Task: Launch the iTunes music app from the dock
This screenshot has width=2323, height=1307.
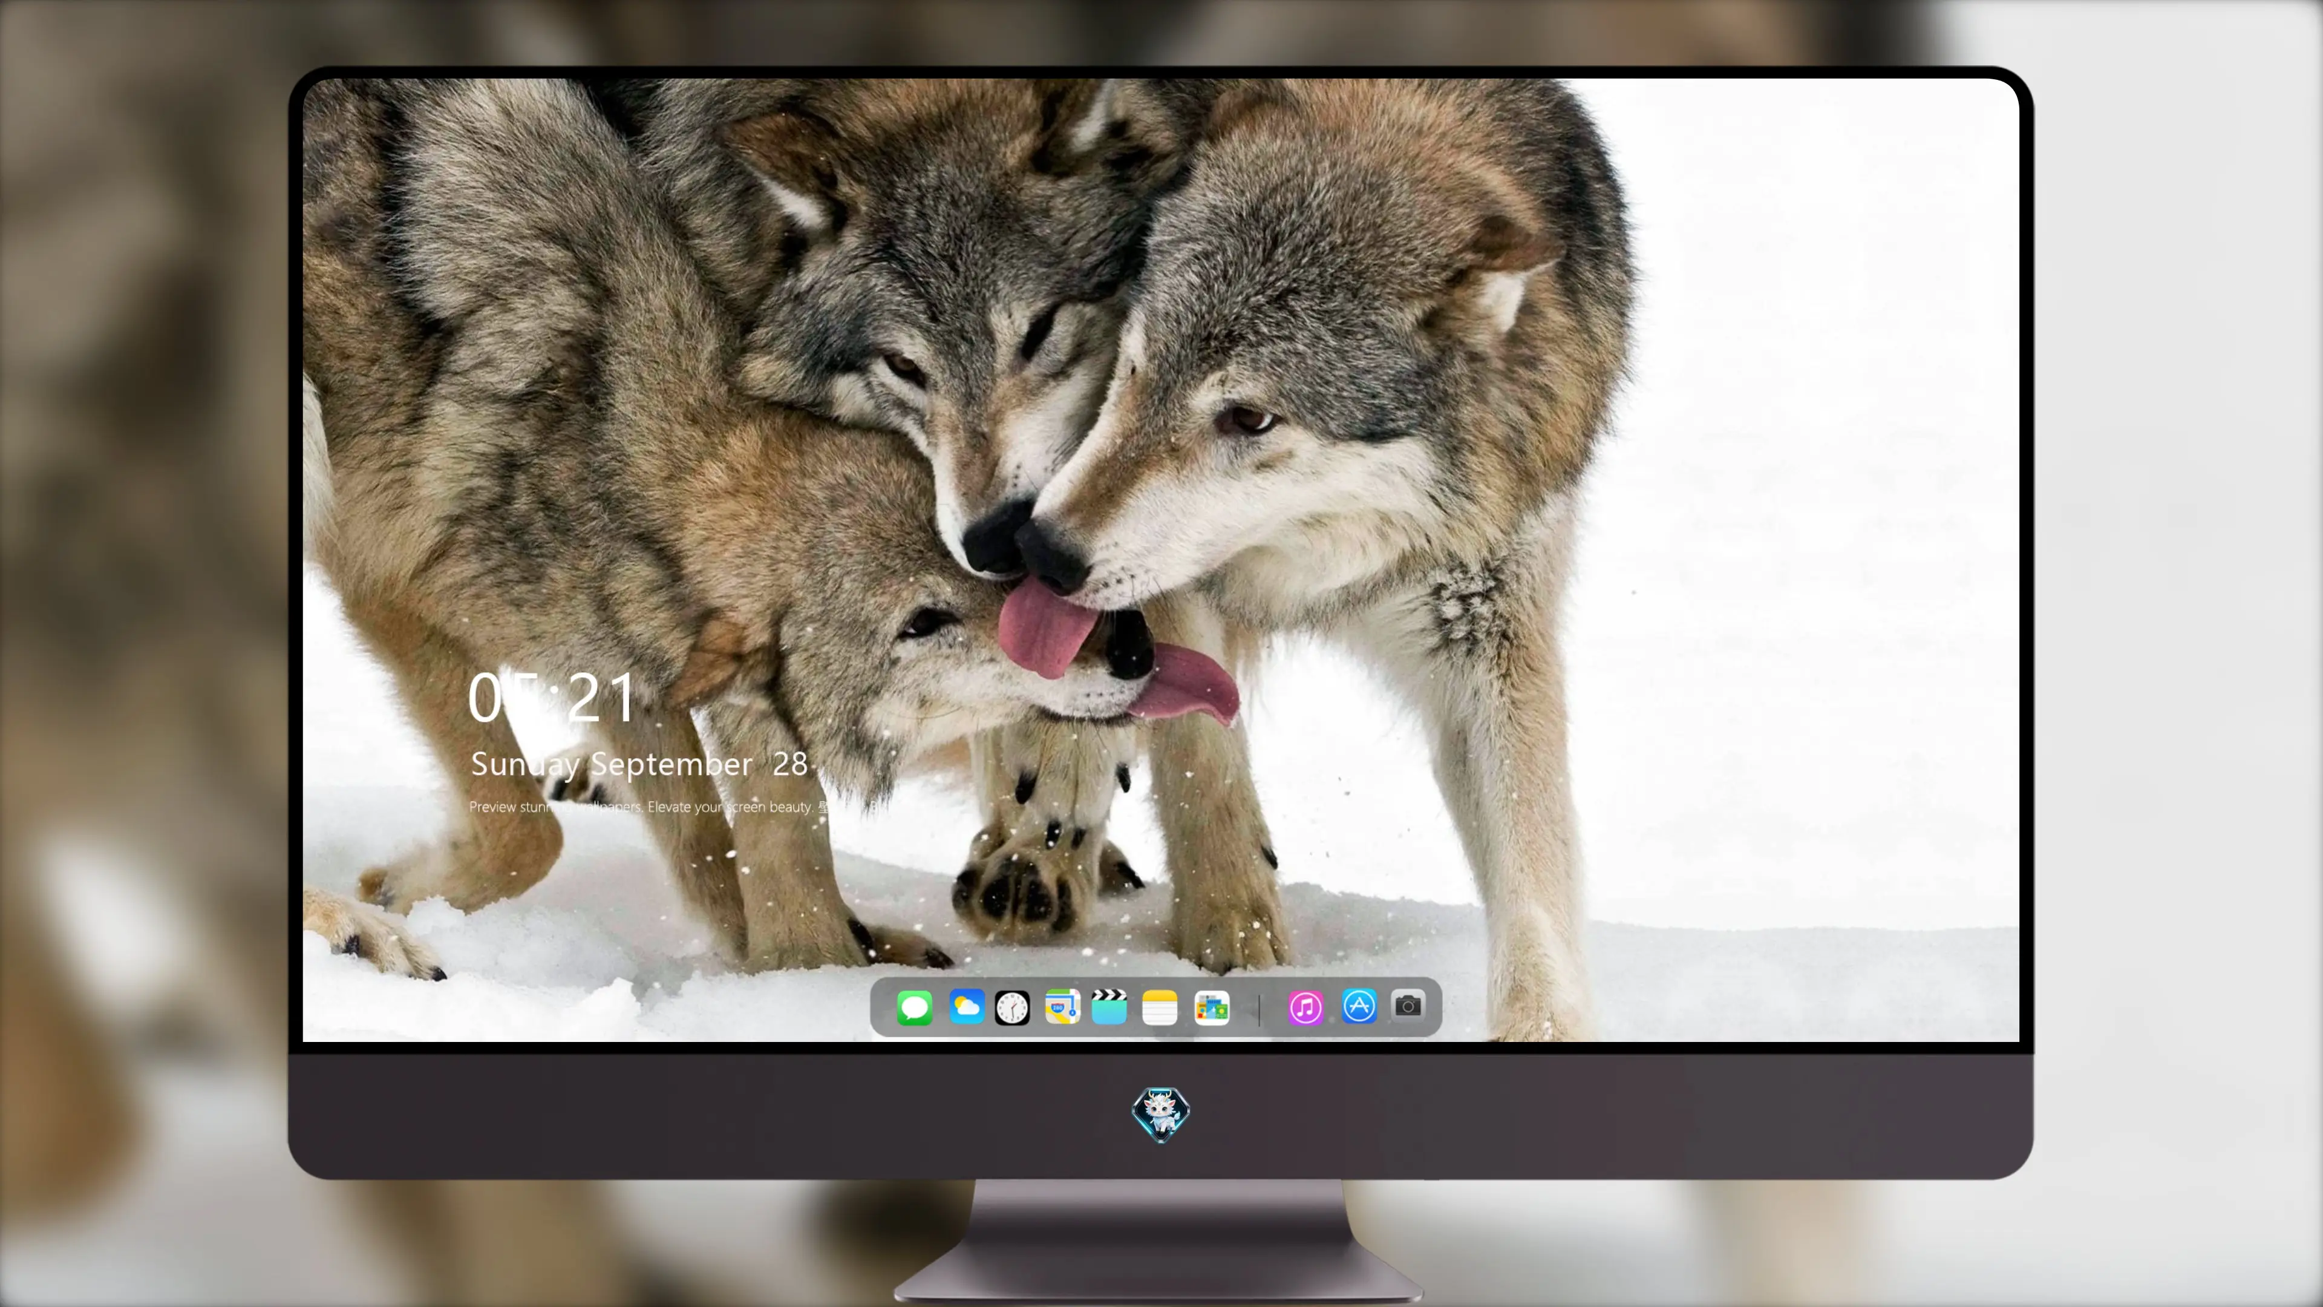Action: (x=1305, y=1007)
